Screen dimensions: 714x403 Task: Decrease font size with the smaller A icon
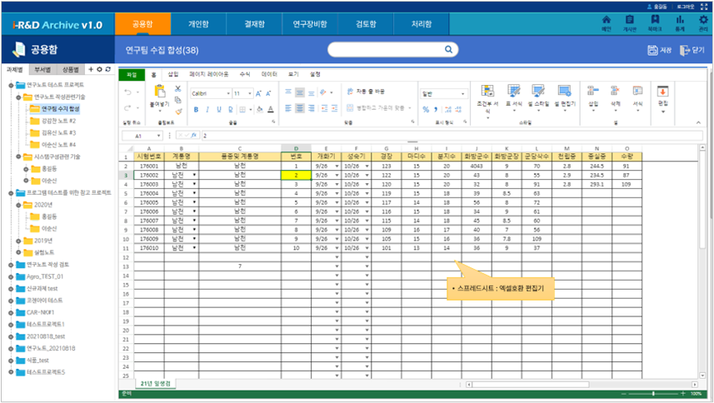(x=268, y=93)
